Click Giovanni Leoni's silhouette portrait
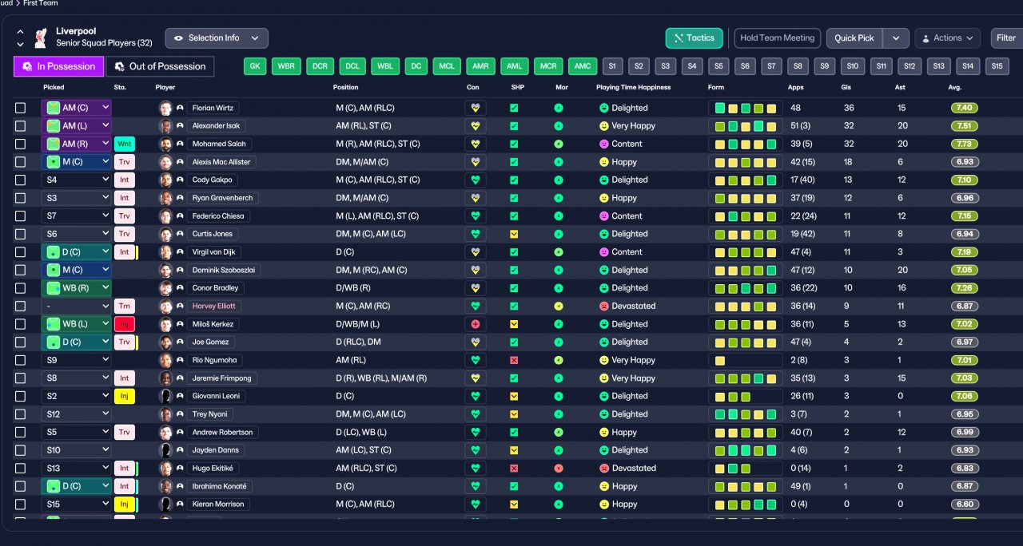1023x546 pixels. click(165, 396)
